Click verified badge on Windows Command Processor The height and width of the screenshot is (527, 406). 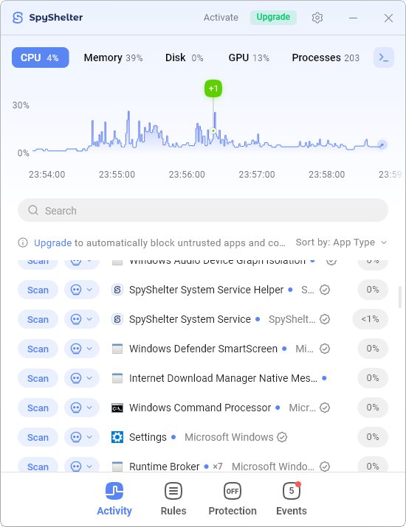(x=325, y=408)
